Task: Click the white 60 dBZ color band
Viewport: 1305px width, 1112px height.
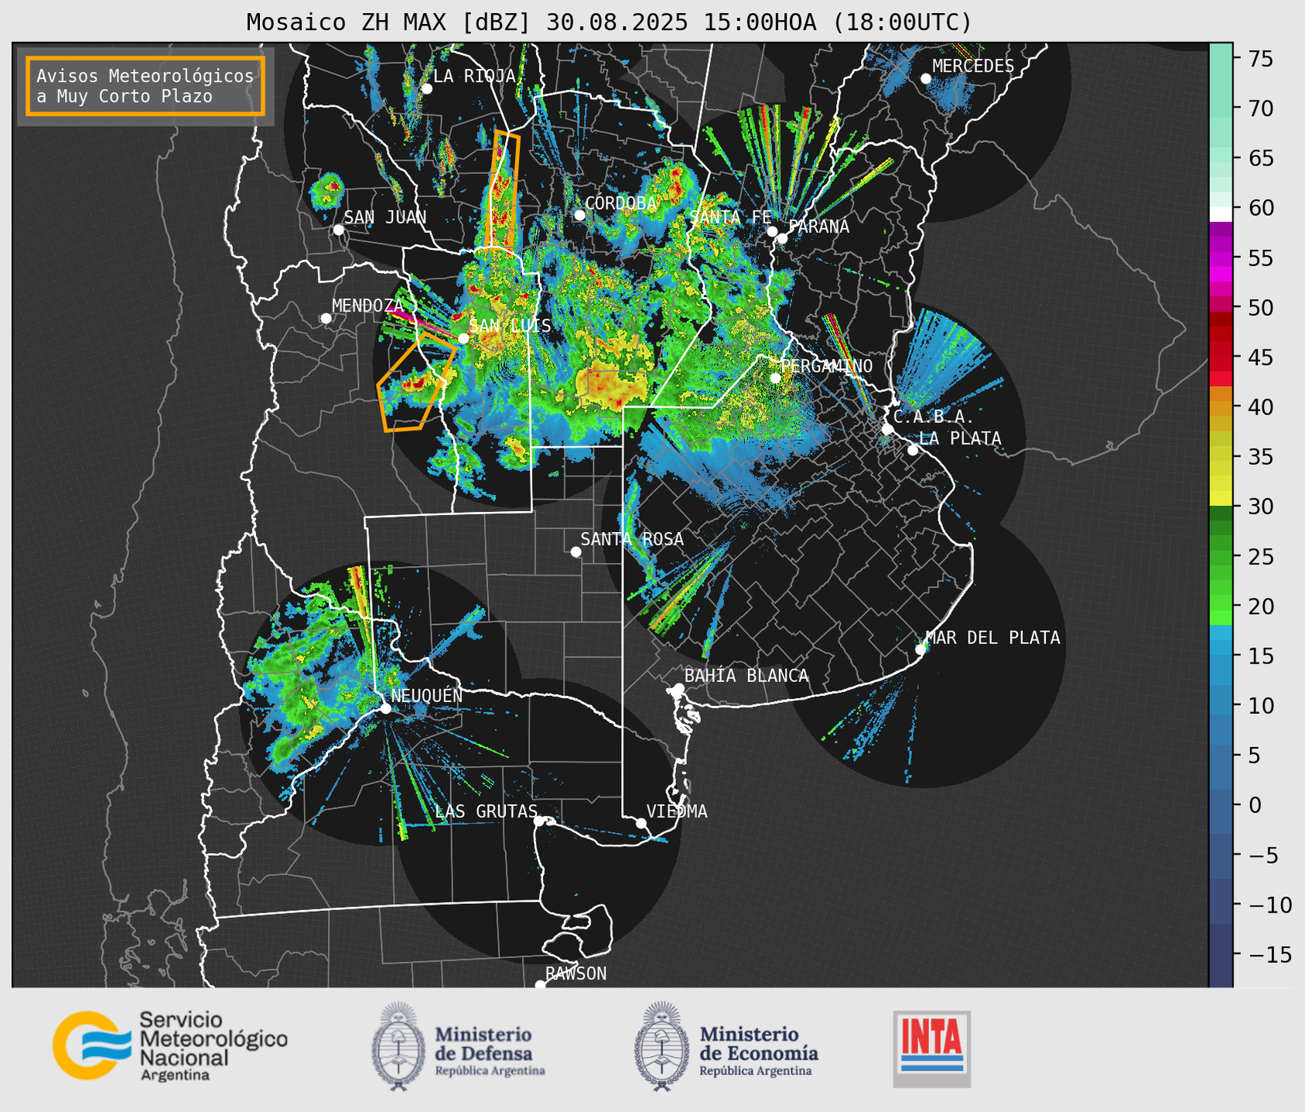Action: [1221, 213]
